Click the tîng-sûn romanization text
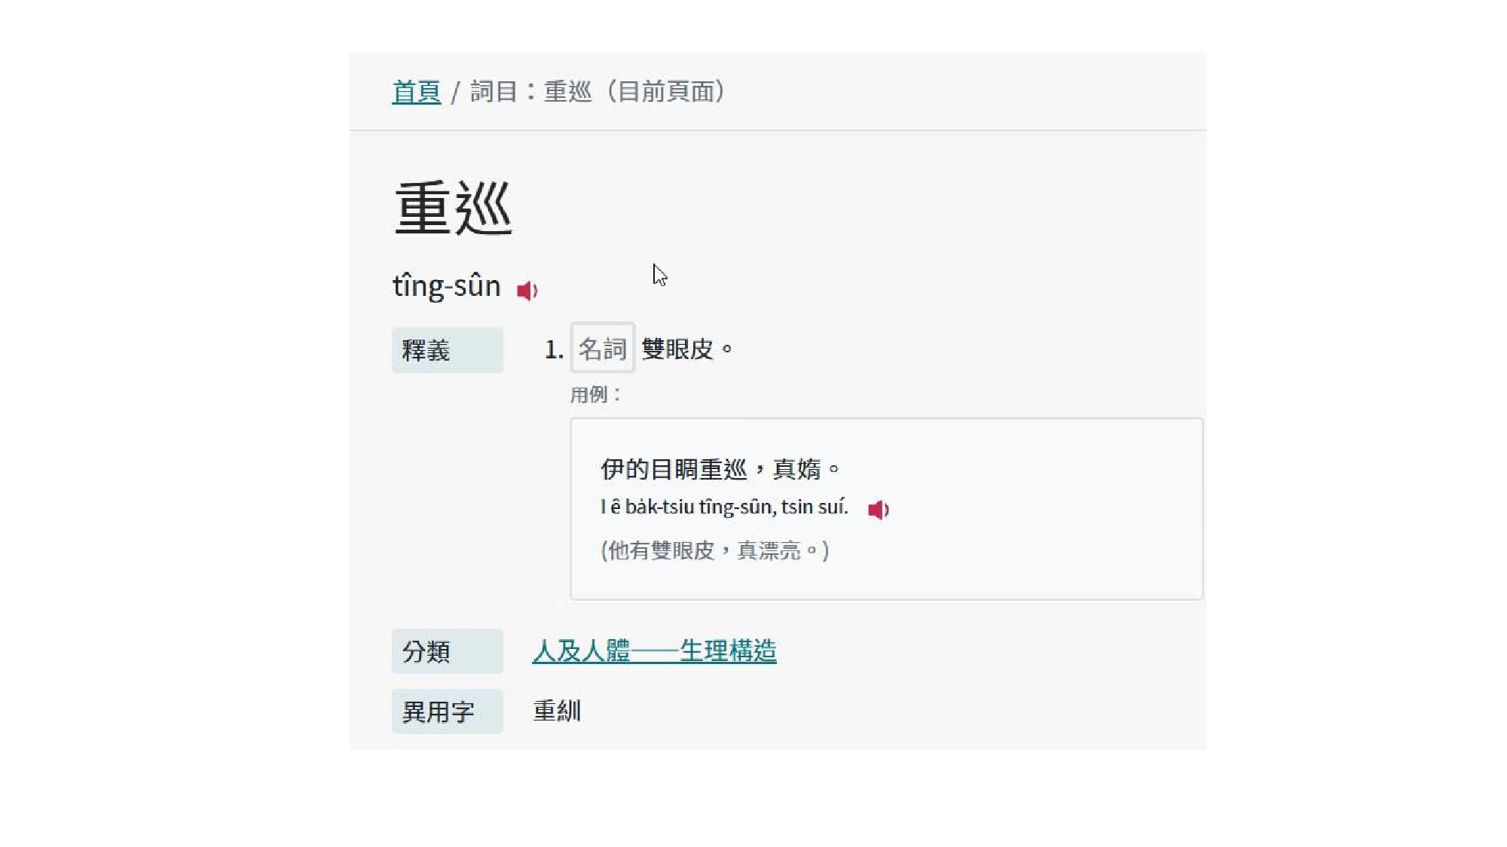The width and height of the screenshot is (1507, 847). tap(446, 287)
